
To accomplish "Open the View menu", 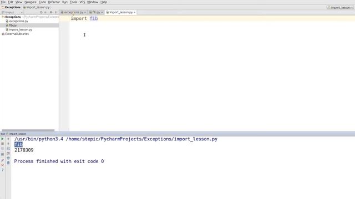I will 19,2.
